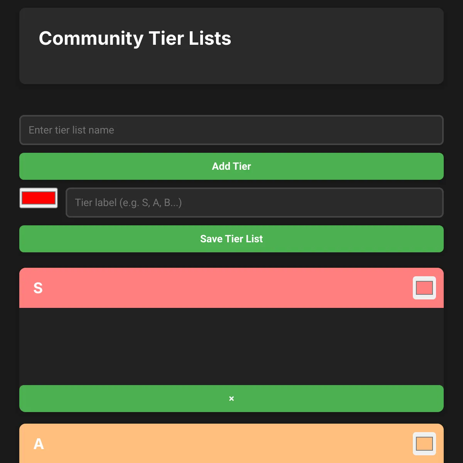The width and height of the screenshot is (463, 463).
Task: Click the orange A tier header bar
Action: click(x=231, y=443)
